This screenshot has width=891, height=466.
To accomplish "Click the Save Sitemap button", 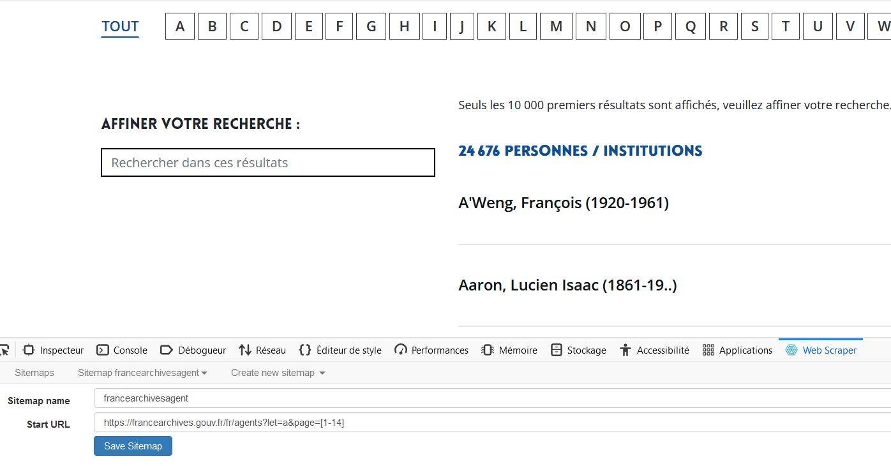I will (133, 446).
